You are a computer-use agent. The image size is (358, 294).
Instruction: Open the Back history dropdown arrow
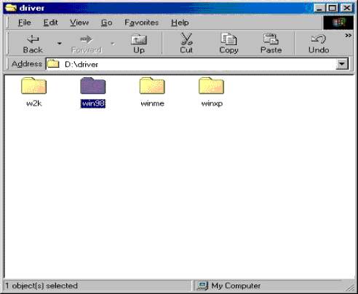click(59, 44)
